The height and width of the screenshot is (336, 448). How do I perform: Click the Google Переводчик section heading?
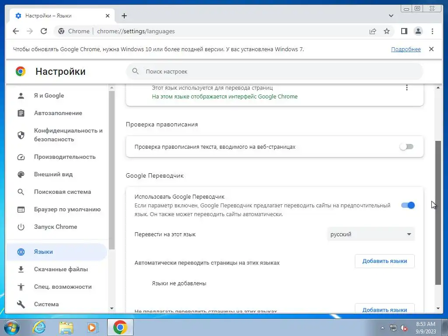coord(154,175)
